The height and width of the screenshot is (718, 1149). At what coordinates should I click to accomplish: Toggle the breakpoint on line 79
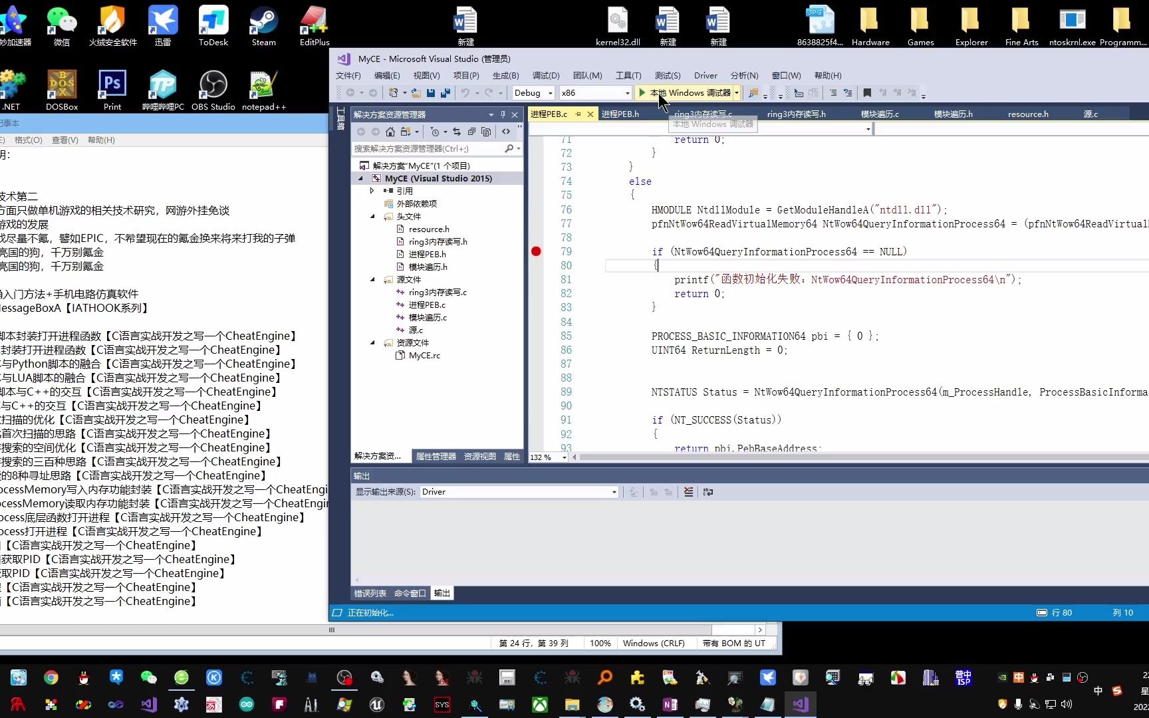click(536, 251)
